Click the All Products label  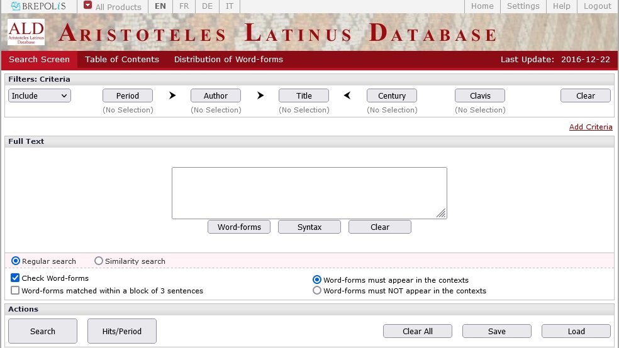click(118, 7)
